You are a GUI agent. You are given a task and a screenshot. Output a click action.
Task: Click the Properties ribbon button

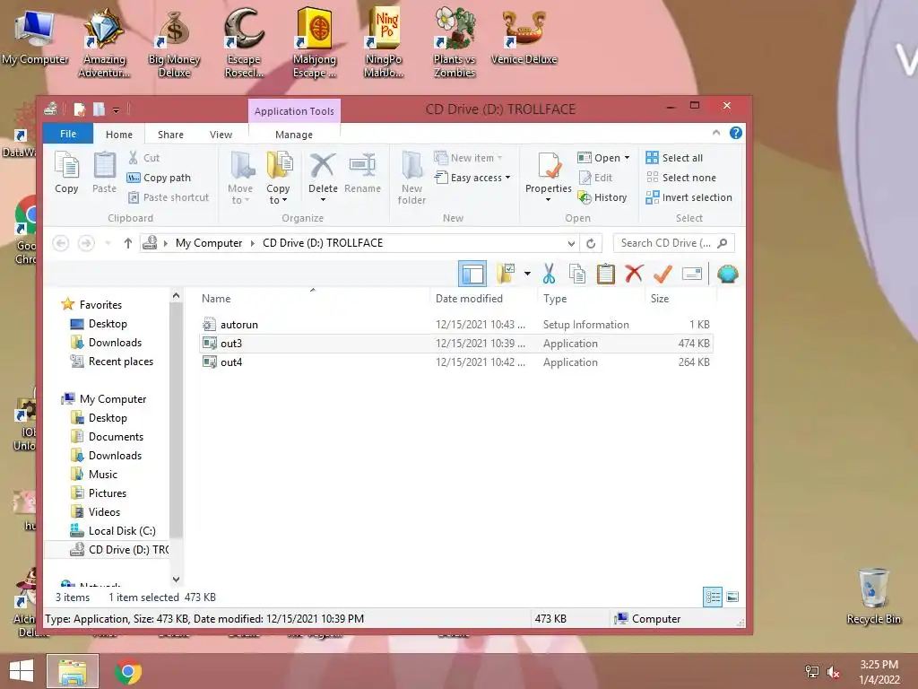[x=548, y=177]
